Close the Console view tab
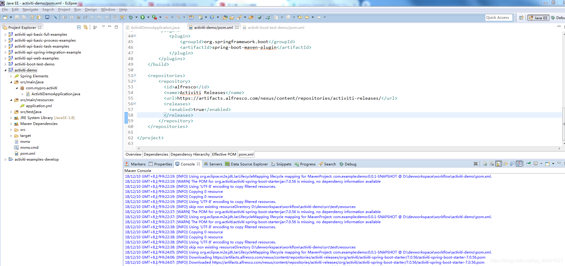Image resolution: width=565 pixels, height=266 pixels. click(x=198, y=164)
